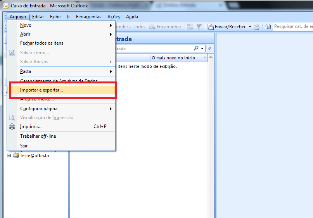Image resolution: width=313 pixels, height=218 pixels.
Task: Click the Encaminhar button
Action: click(x=166, y=27)
